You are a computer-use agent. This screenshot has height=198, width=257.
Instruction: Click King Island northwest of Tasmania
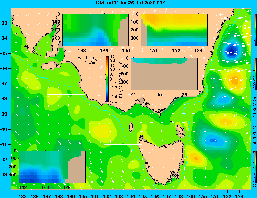click(x=131, y=127)
